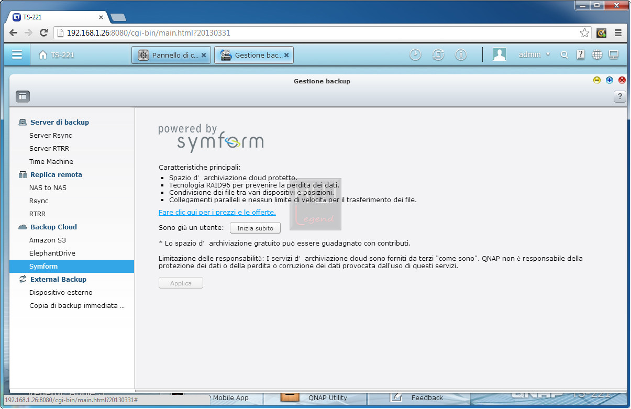Bookmark this page with the star icon
The height and width of the screenshot is (409, 631).
pos(584,33)
